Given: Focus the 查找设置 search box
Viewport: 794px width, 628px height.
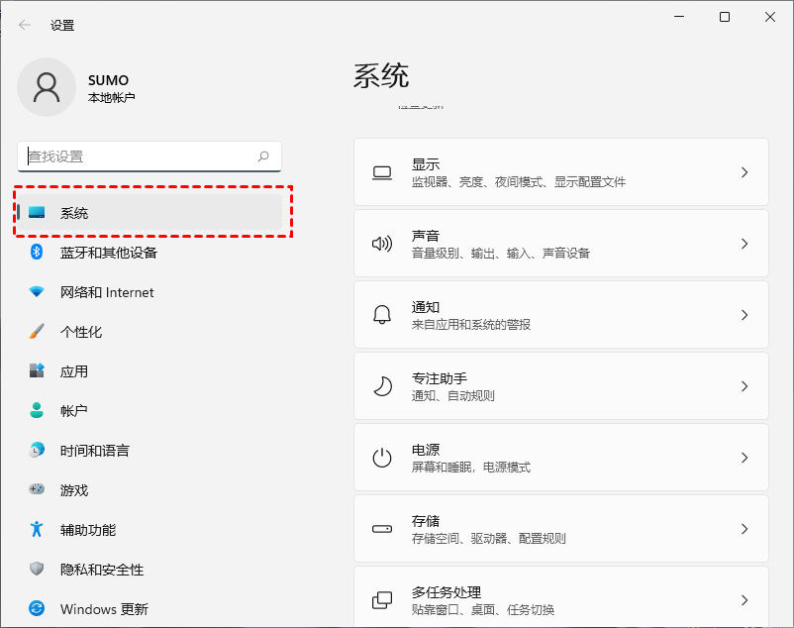Looking at the screenshot, I should pyautogui.click(x=149, y=157).
